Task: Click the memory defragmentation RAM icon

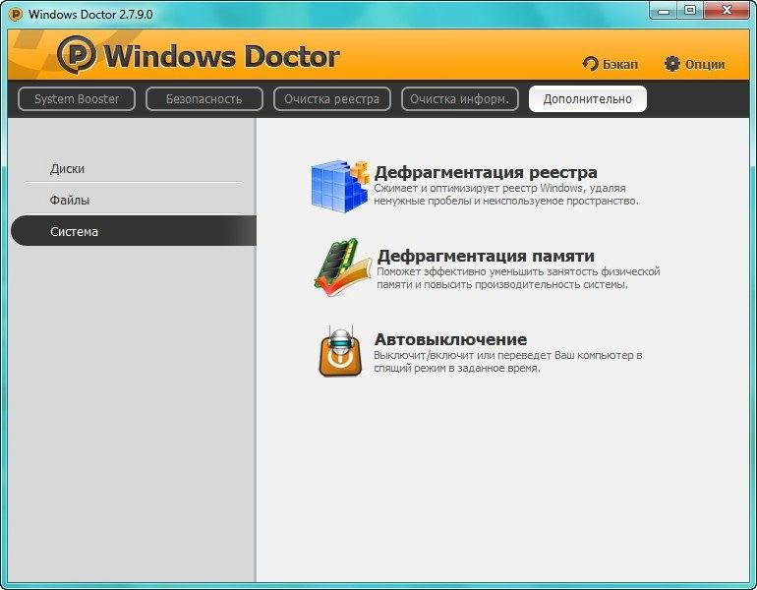Action: click(x=342, y=267)
